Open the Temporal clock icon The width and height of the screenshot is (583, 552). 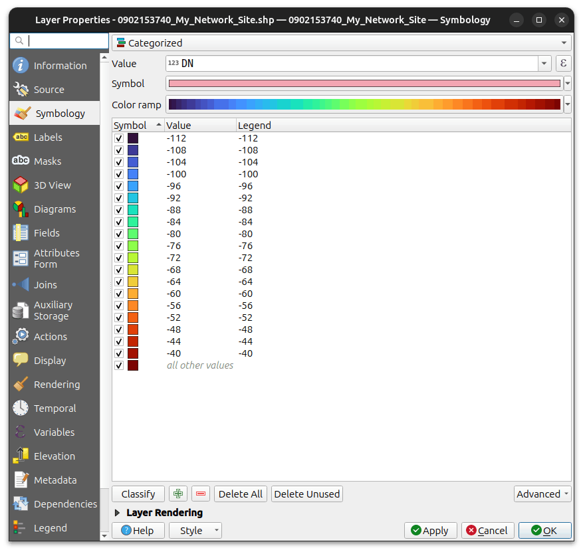[21, 409]
